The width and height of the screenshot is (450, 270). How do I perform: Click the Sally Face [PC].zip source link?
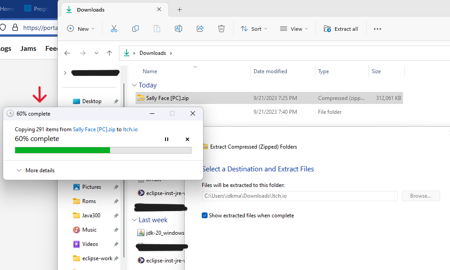[94, 129]
